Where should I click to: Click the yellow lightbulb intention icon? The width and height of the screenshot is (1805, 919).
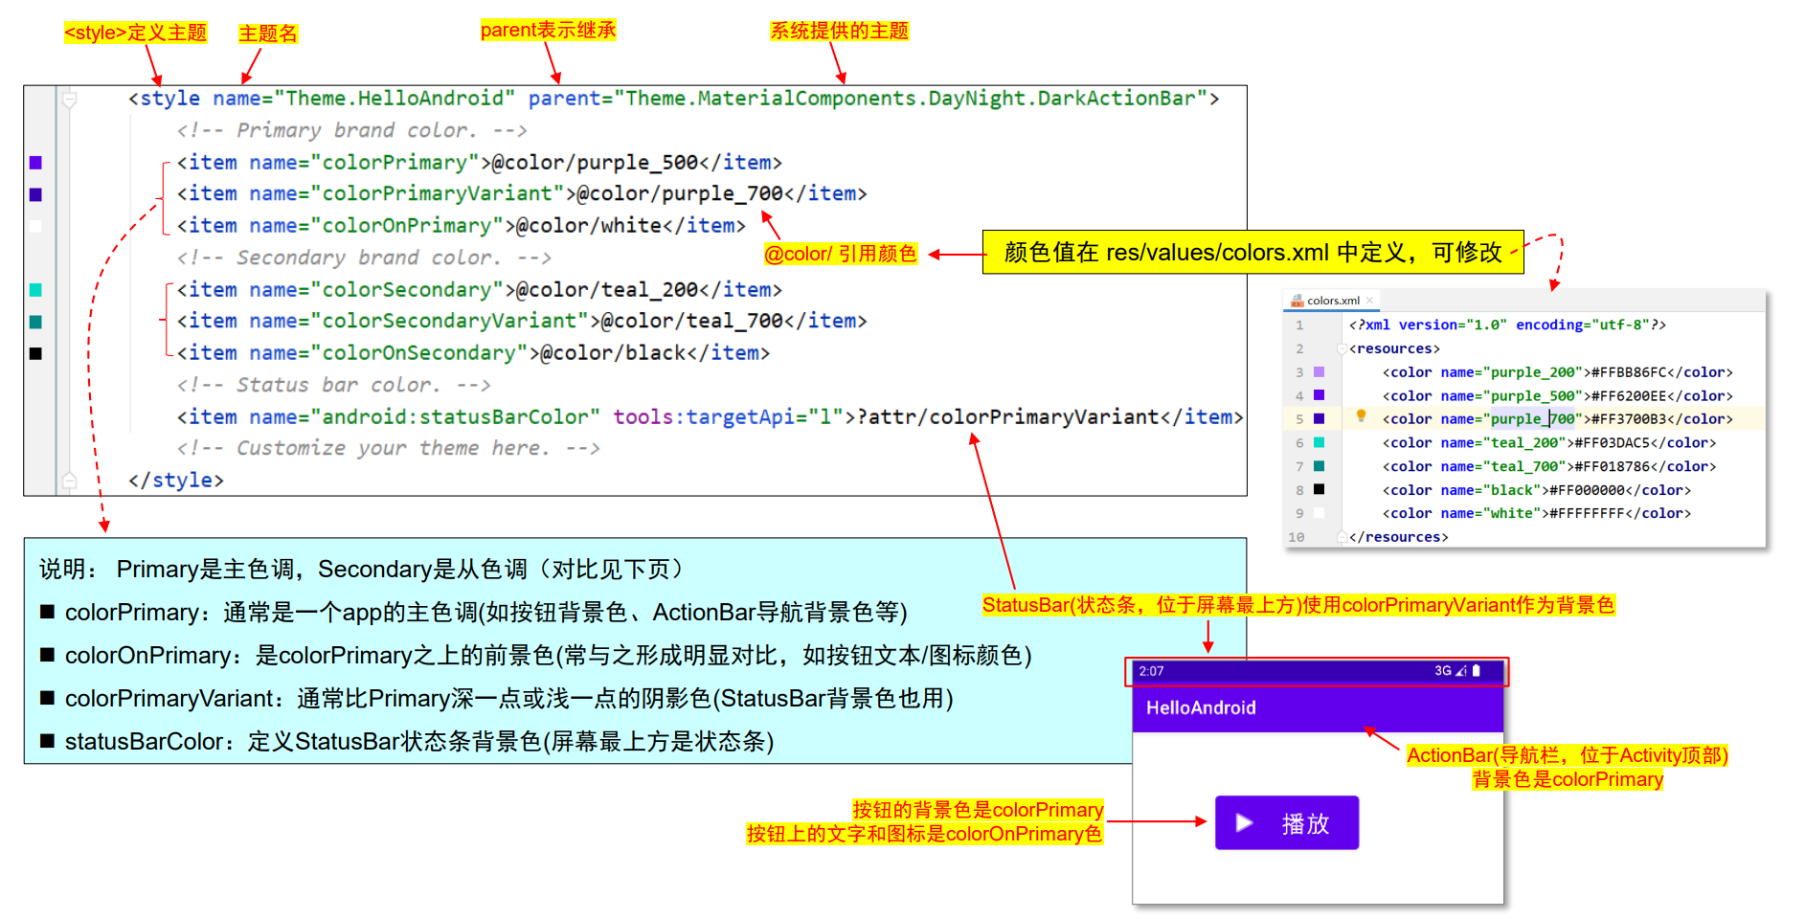(1361, 415)
